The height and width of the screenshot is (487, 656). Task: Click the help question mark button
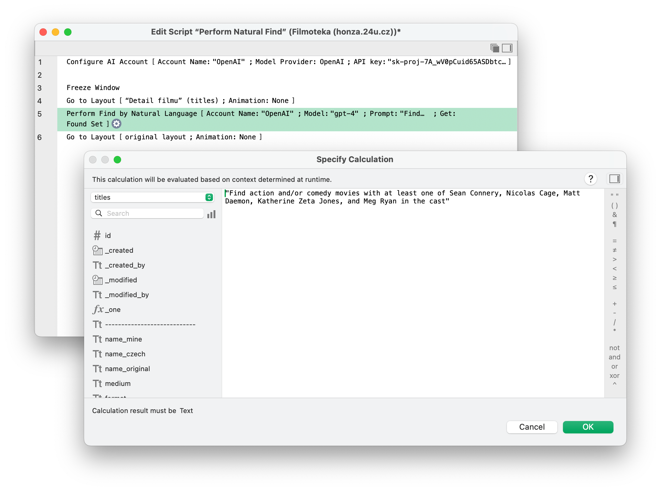coord(590,179)
